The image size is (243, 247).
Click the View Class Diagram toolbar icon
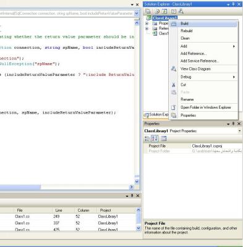point(181,11)
